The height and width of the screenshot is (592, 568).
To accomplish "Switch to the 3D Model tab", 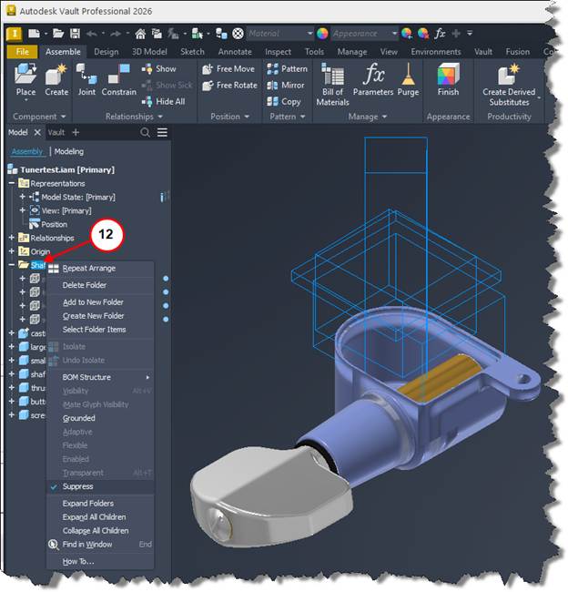I will coord(149,52).
